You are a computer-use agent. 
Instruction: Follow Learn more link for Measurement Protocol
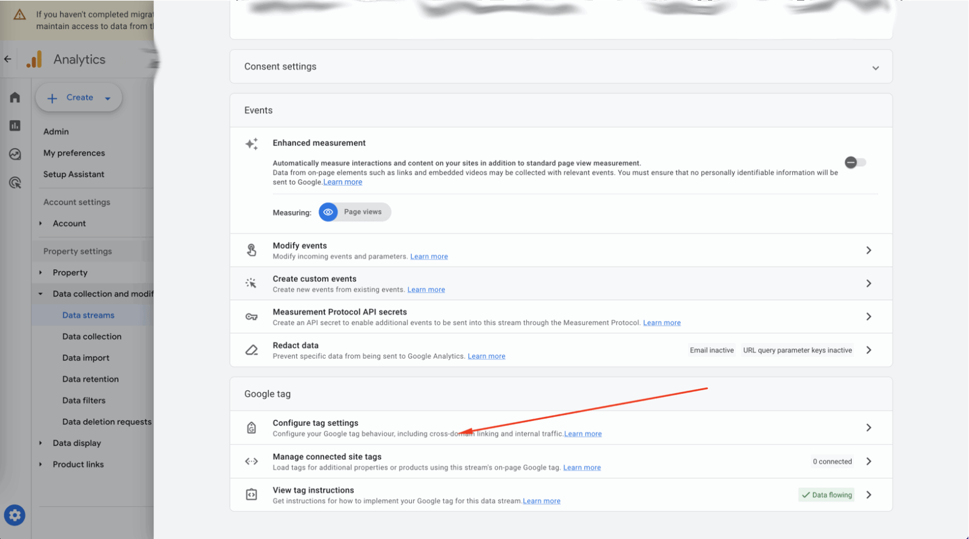[662, 323]
